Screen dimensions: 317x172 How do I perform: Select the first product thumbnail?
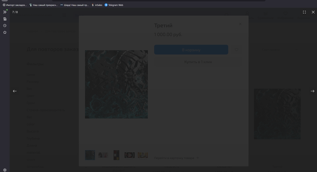(90, 155)
